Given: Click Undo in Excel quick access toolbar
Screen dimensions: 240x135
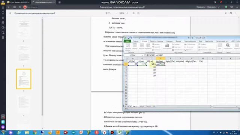Looking at the screenshot, I should click(x=131, y=38).
